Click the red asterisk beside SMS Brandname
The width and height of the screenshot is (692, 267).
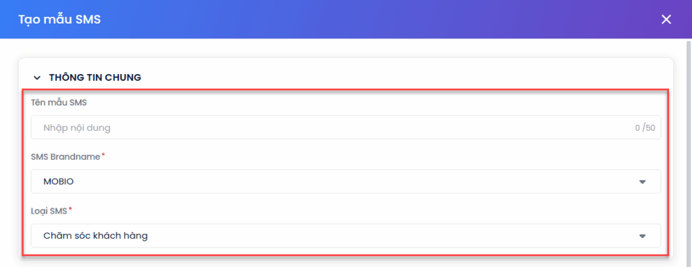103,156
